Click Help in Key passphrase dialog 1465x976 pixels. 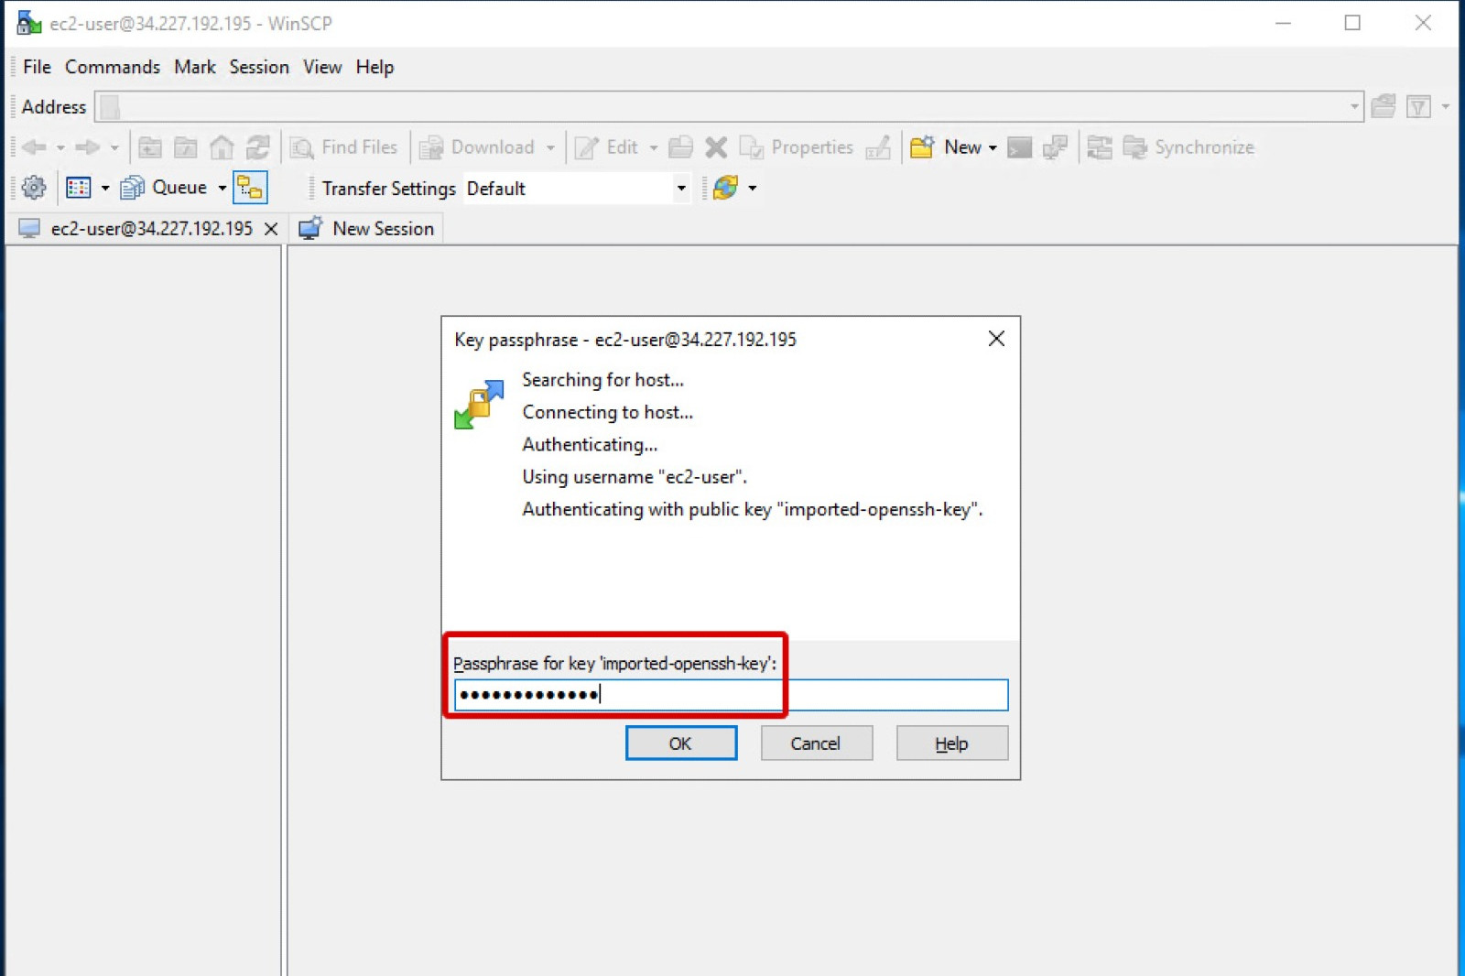(x=951, y=743)
